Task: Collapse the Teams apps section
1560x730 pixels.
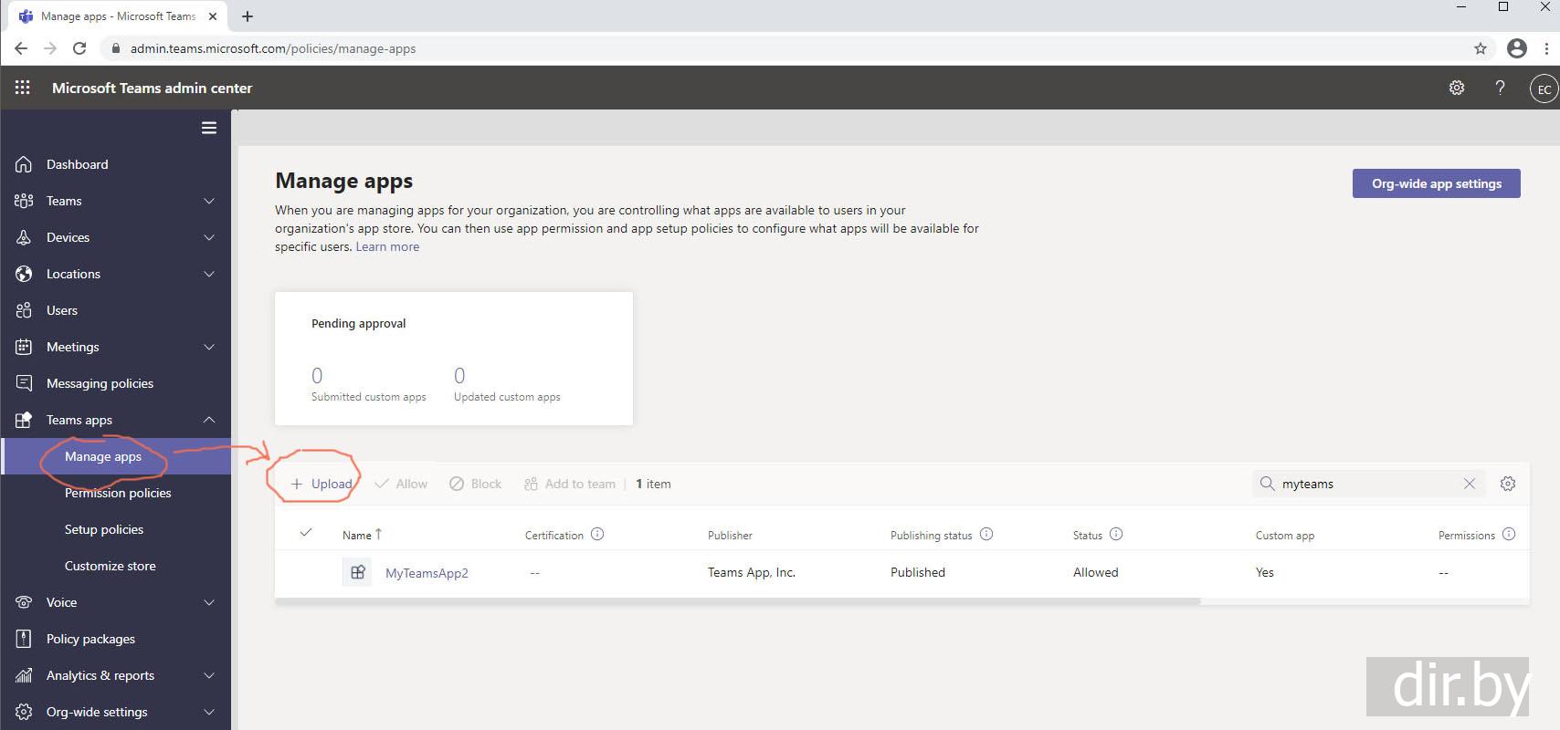Action: (209, 420)
